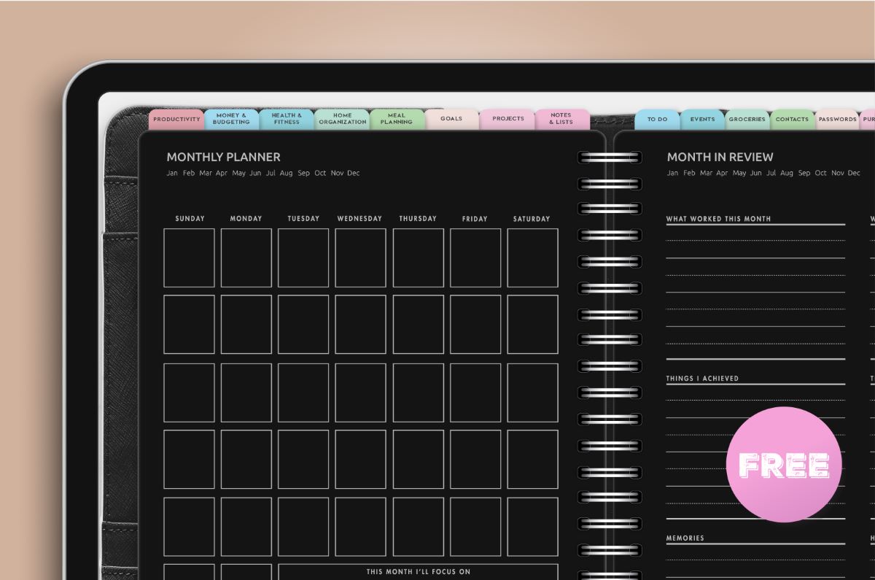This screenshot has height=580, width=875.
Task: Jump to Dec under Monthly Planner
Action: (x=354, y=174)
